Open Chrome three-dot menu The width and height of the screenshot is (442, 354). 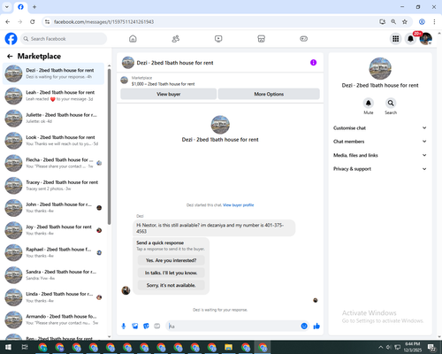pyautogui.click(x=434, y=21)
